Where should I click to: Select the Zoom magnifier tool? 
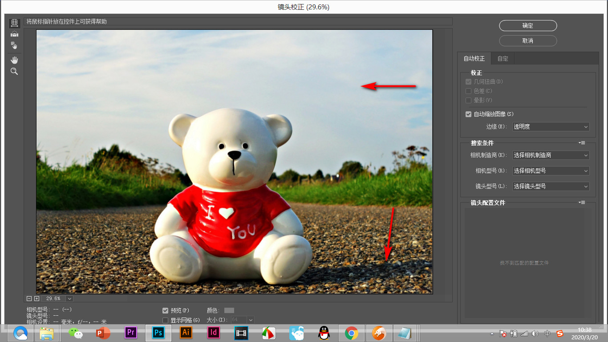click(x=14, y=71)
